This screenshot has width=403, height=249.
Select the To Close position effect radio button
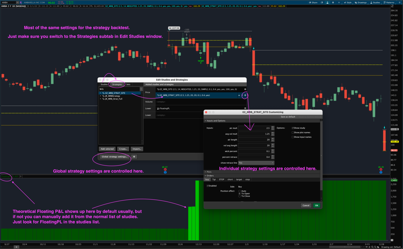pos(239,196)
